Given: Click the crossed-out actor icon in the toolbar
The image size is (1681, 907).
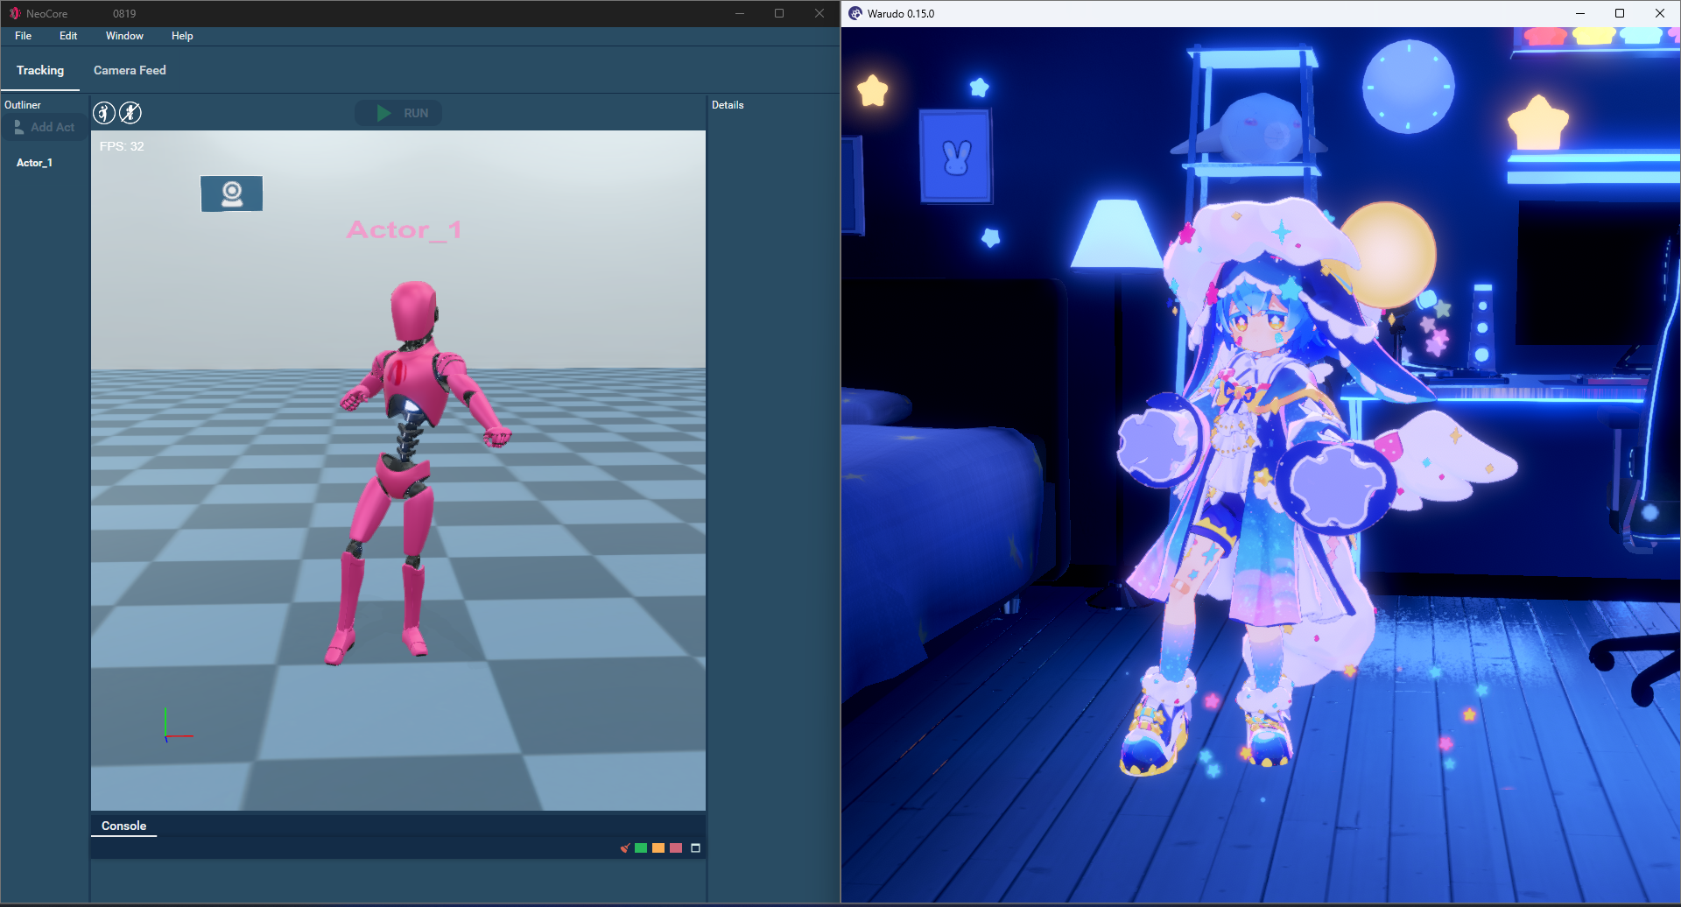Looking at the screenshot, I should pos(130,113).
